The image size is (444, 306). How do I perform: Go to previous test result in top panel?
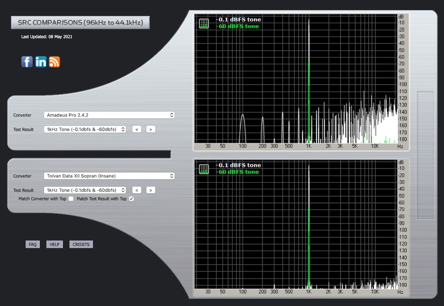[137, 129]
